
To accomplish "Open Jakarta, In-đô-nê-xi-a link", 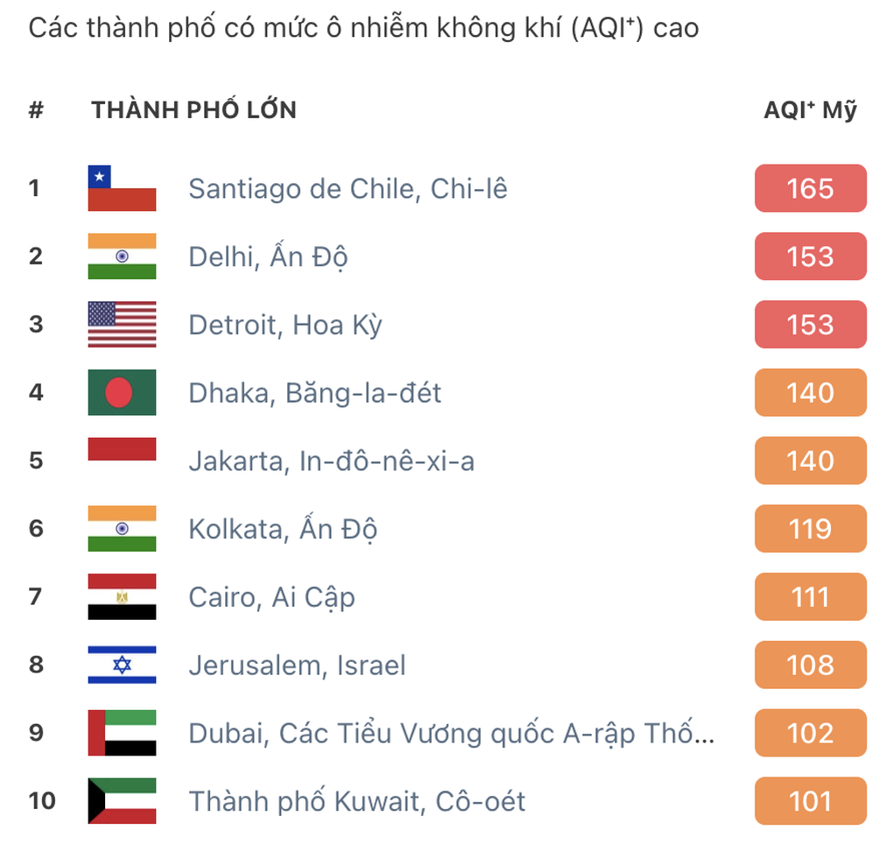I will tap(332, 461).
